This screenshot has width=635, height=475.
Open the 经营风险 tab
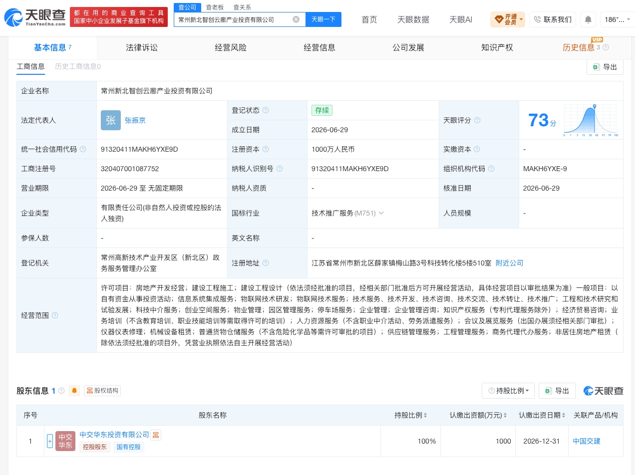[231, 47]
